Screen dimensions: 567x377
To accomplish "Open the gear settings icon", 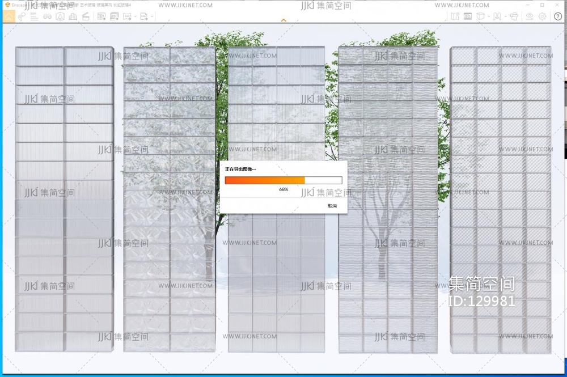I will 543,16.
